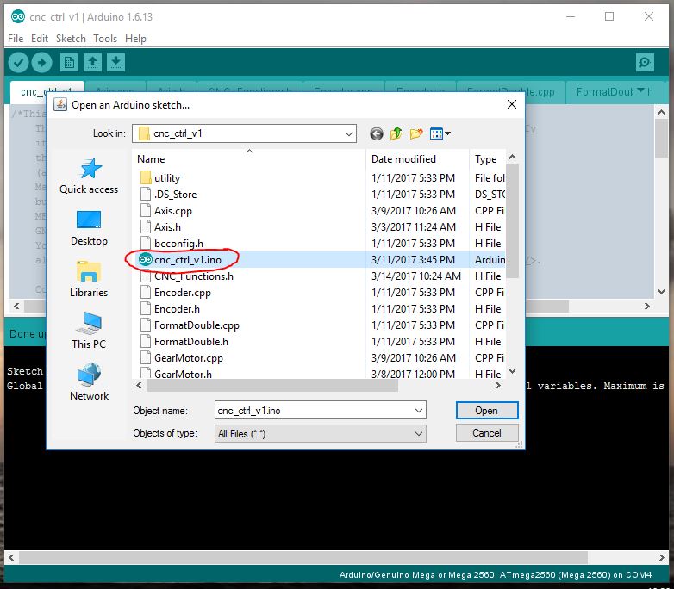Open the Help menu
Viewport: 674px width, 589px height.
point(135,39)
